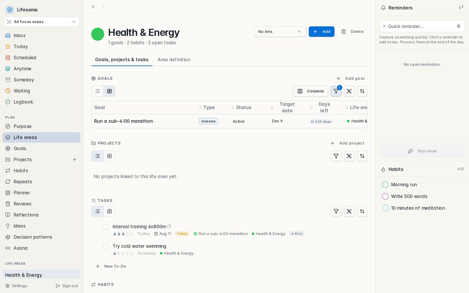Open the Run a sub-4:00 marathon goal row

click(229, 121)
